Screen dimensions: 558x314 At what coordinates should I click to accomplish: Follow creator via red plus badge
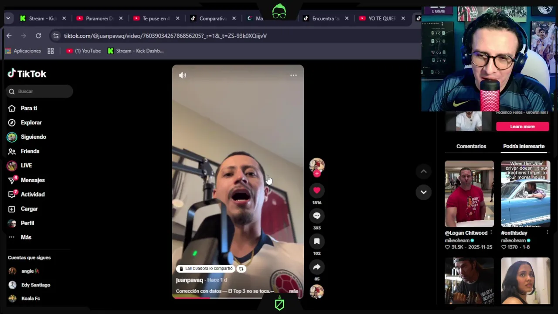[317, 174]
